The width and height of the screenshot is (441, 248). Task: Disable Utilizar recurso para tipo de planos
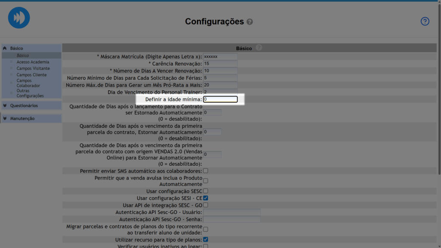[205, 239]
